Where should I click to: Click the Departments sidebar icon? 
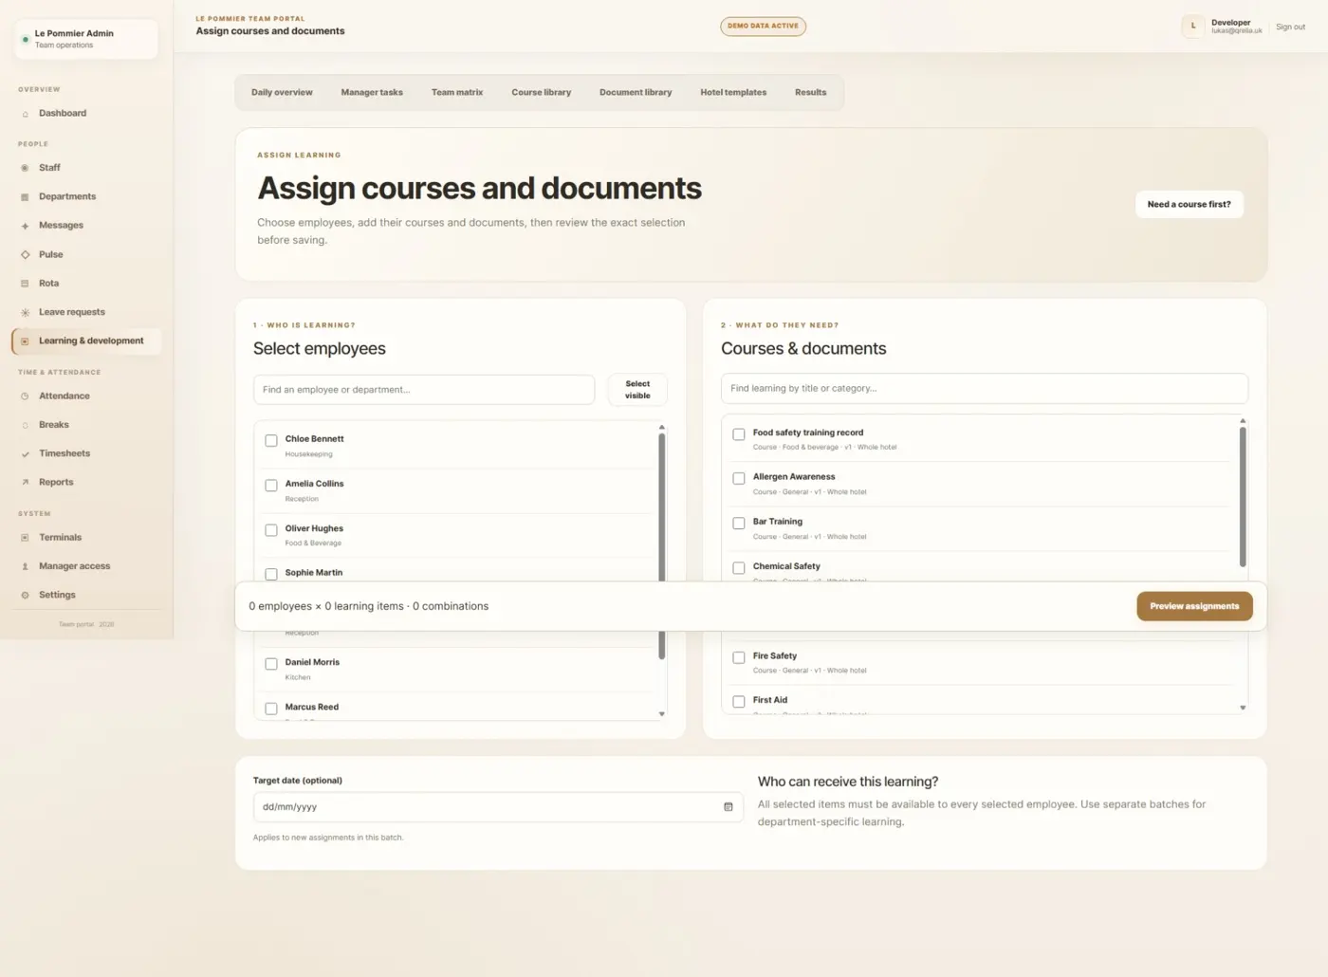(x=25, y=197)
